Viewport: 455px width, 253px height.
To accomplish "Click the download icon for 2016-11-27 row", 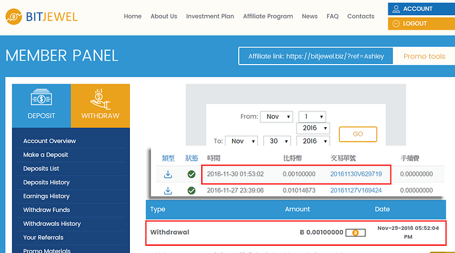I will click(167, 190).
